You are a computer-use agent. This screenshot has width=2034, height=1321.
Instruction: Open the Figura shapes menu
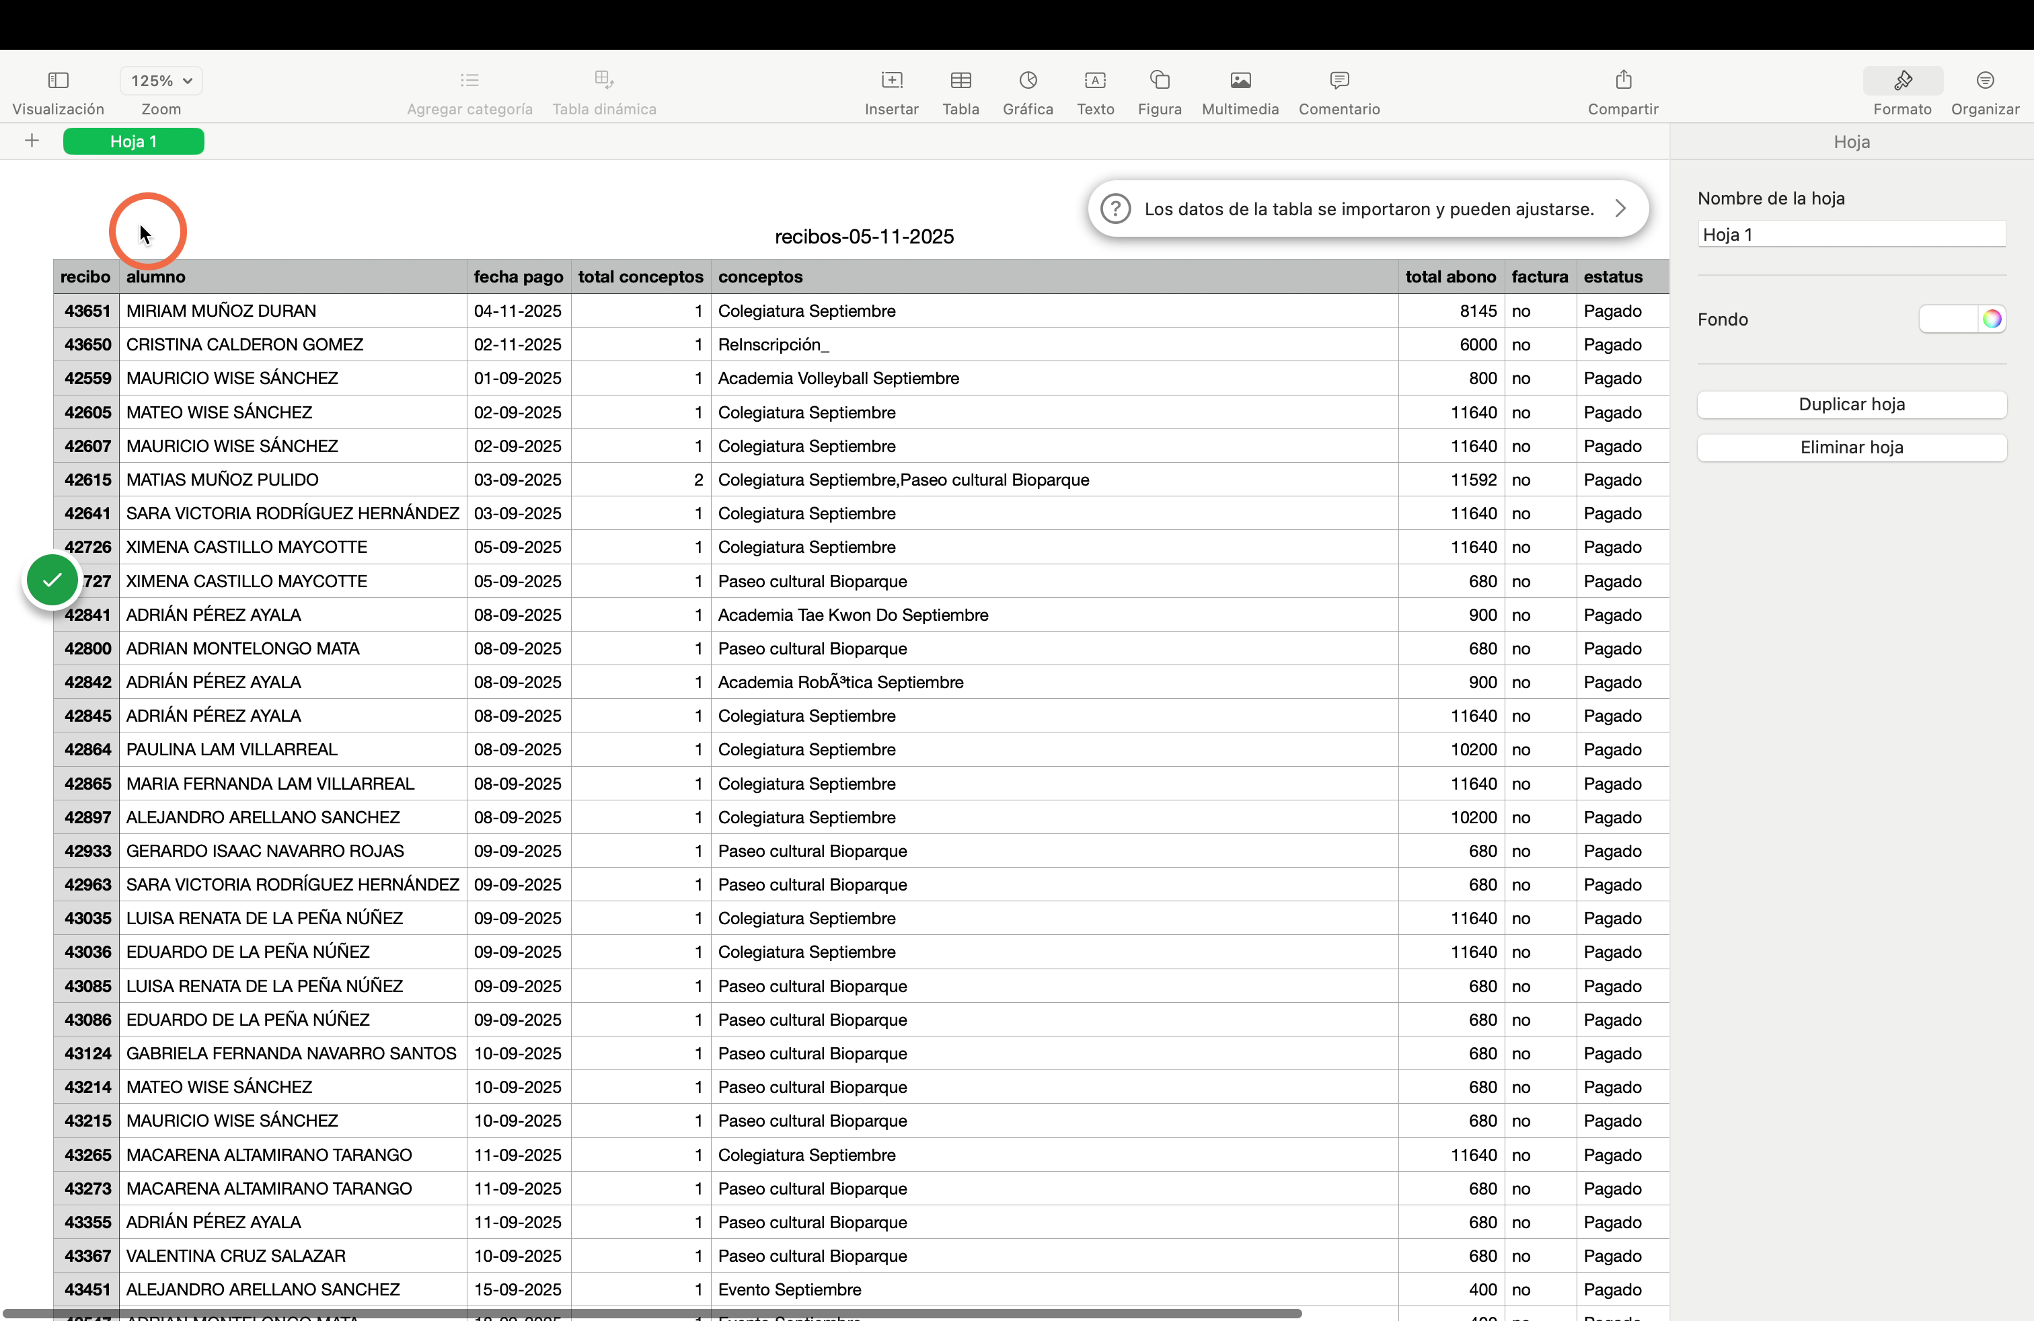pos(1160,80)
